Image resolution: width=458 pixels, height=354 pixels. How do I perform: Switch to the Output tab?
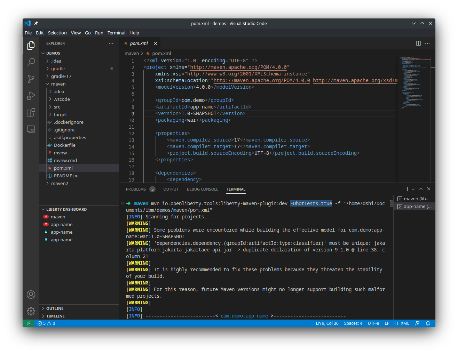point(171,189)
